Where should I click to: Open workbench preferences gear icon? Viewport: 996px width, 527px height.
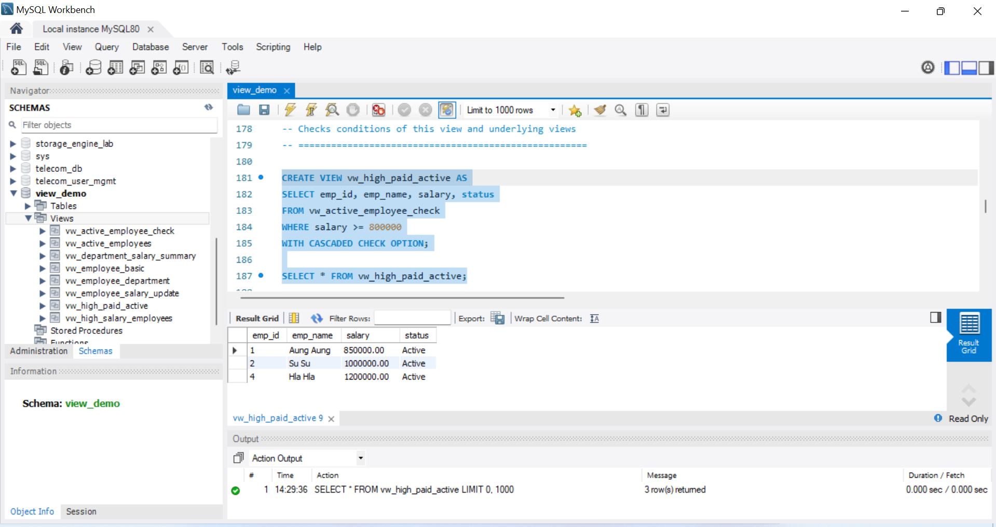click(x=928, y=67)
